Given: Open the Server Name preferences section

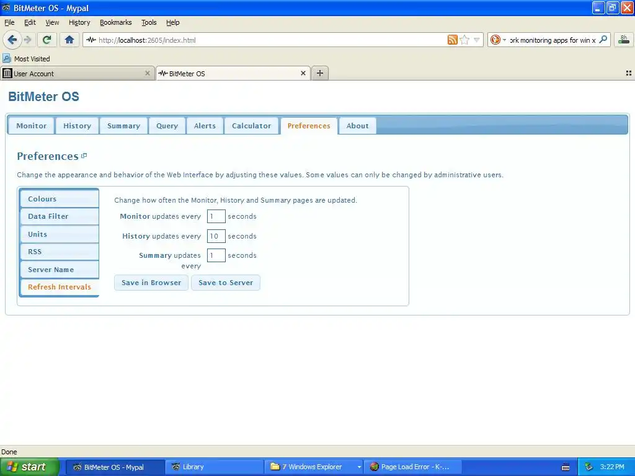Looking at the screenshot, I should [59, 269].
